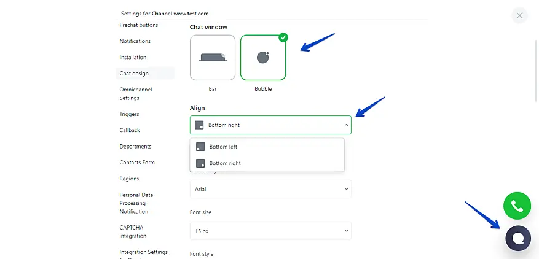The height and width of the screenshot is (259, 539).
Task: Collapse the Align dropdown
Action: (346, 125)
